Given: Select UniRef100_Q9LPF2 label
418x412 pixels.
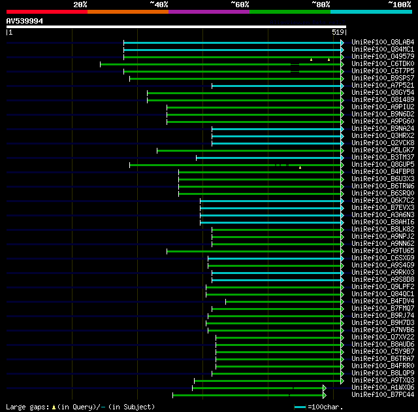Looking at the screenshot, I should point(383,287).
